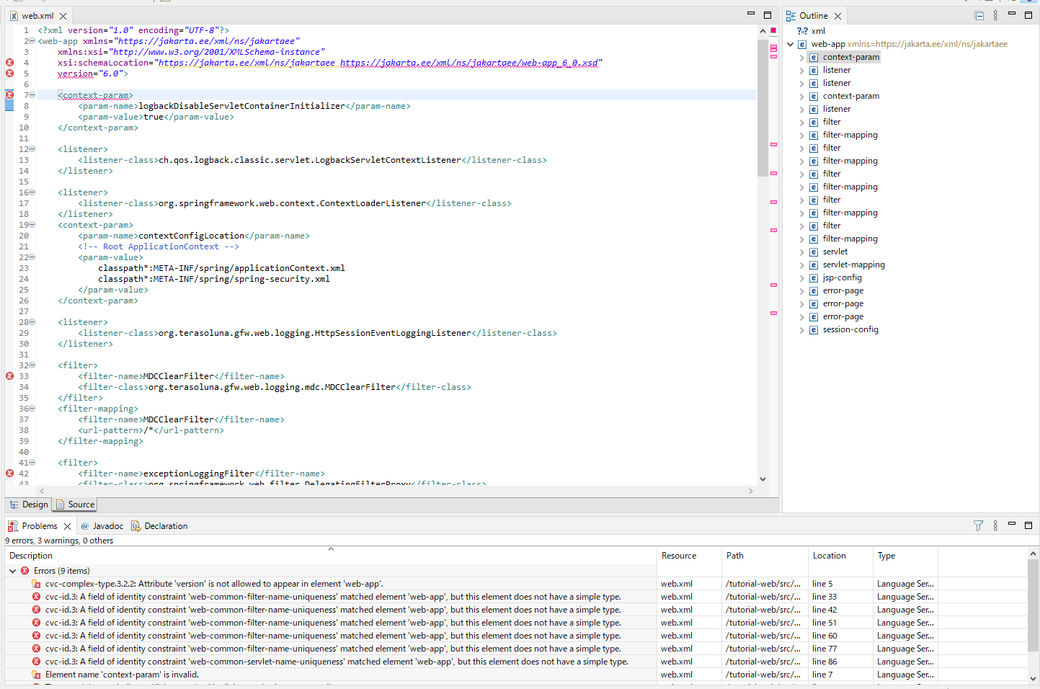Open the Problems tab
This screenshot has height=689, width=1040.
pos(39,526)
